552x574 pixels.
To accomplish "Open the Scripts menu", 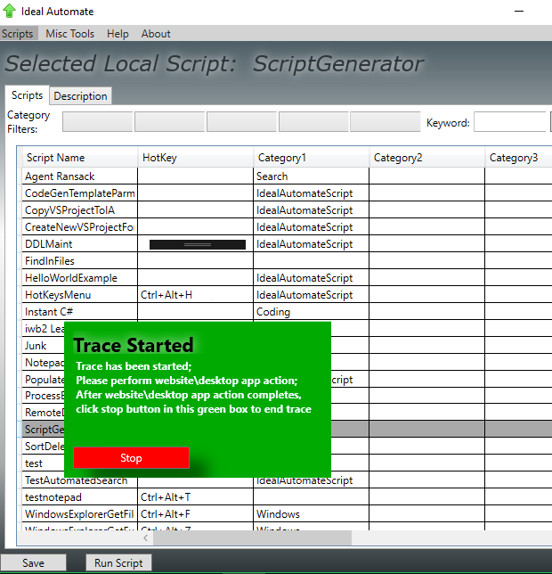I will [18, 34].
